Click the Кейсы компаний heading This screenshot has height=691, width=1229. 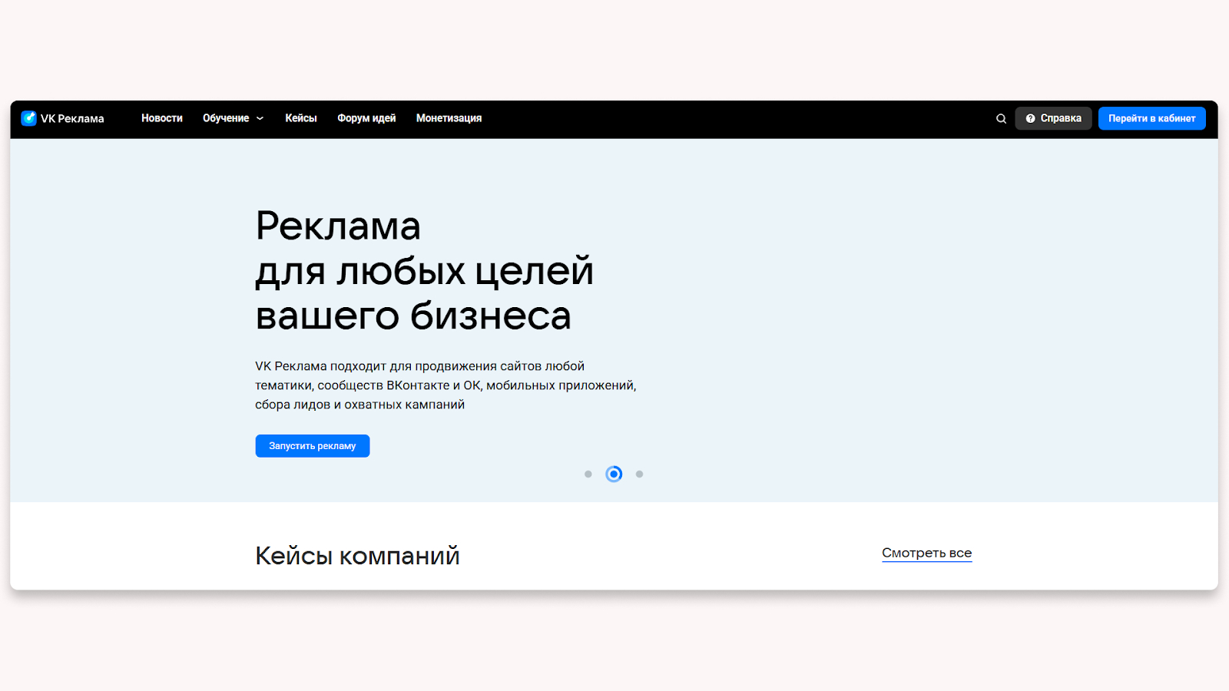pyautogui.click(x=357, y=556)
